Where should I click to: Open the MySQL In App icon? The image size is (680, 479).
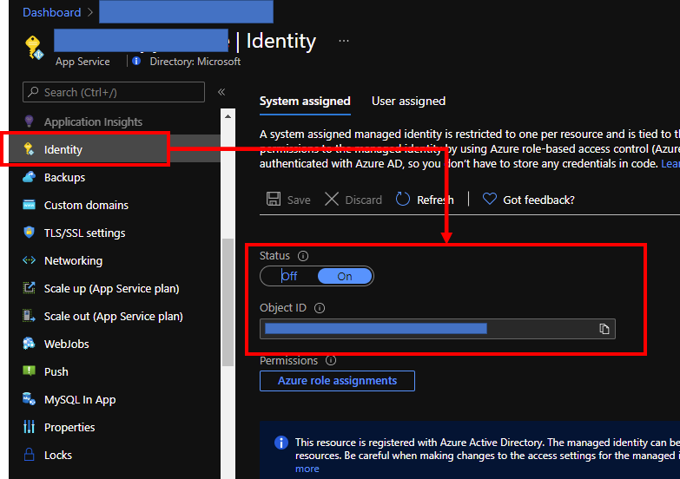click(29, 399)
